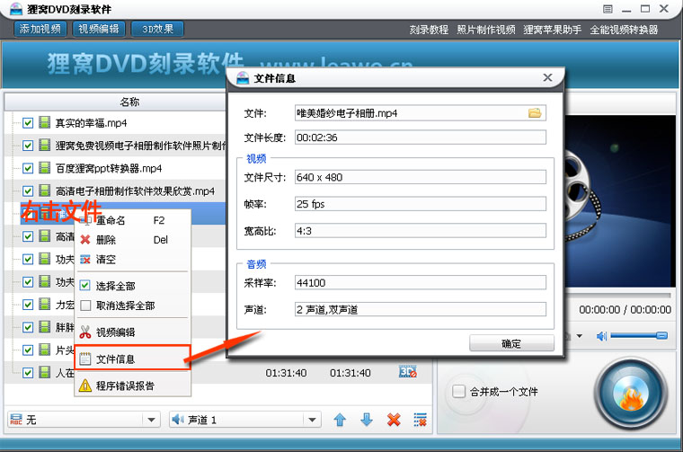Choose 清空 from the context menu
The height and width of the screenshot is (452, 683).
click(x=132, y=260)
